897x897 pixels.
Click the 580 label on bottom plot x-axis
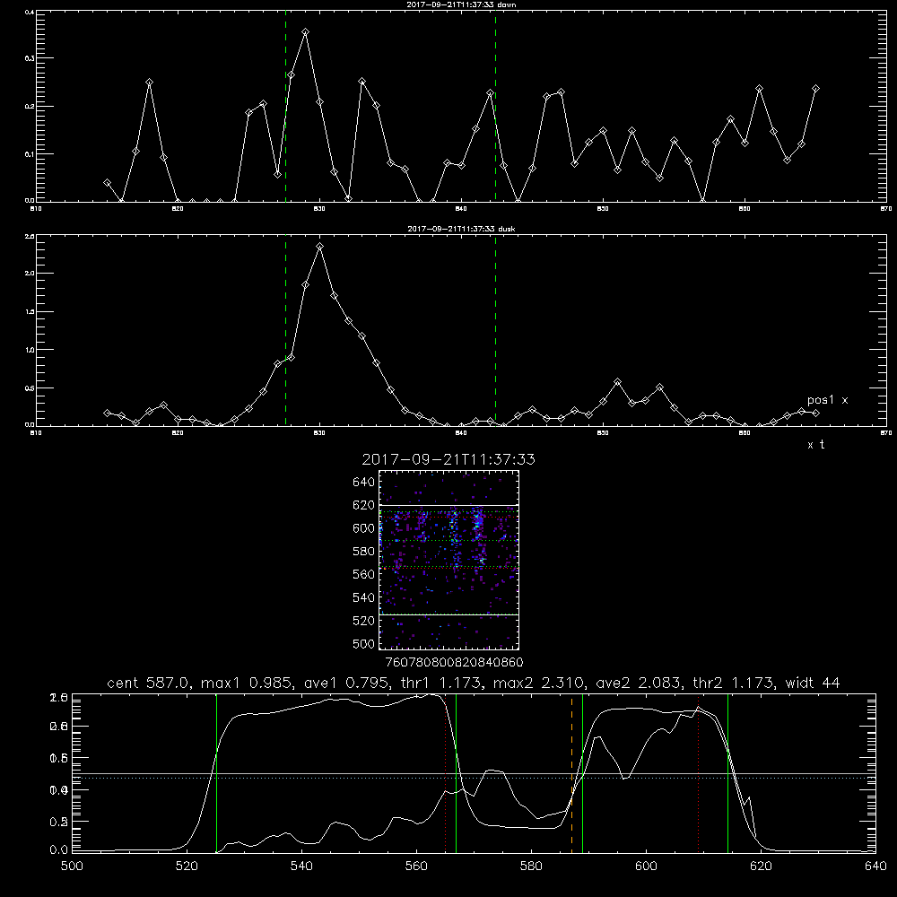(531, 867)
